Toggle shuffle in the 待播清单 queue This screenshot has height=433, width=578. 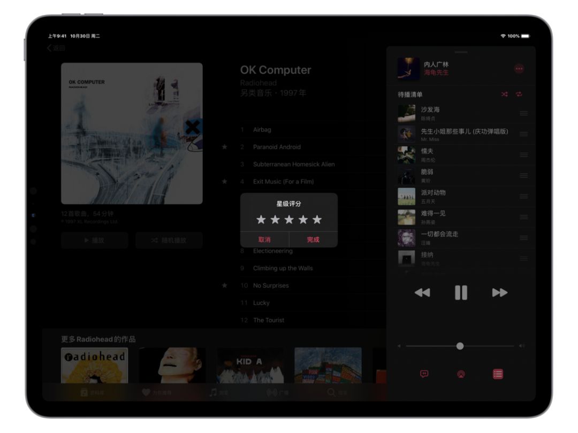(504, 94)
